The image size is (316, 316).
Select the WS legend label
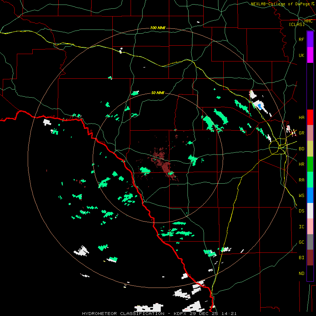click(301, 195)
